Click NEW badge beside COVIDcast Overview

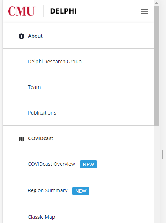point(88,164)
